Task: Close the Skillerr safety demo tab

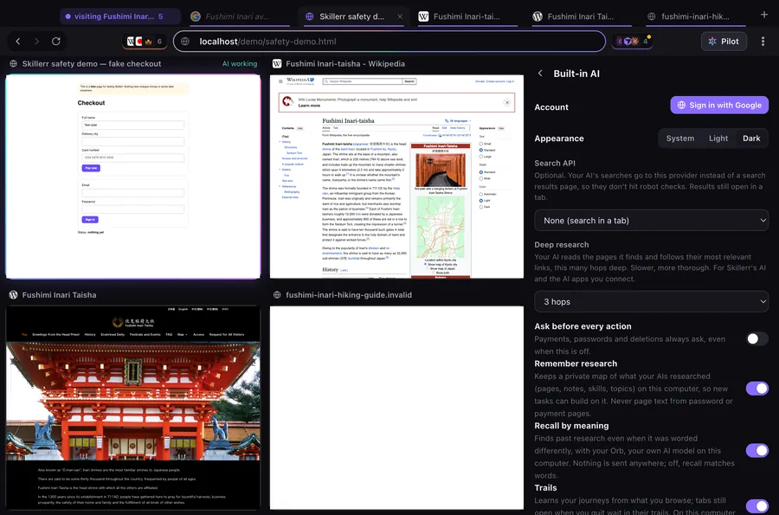Action: tap(400, 16)
